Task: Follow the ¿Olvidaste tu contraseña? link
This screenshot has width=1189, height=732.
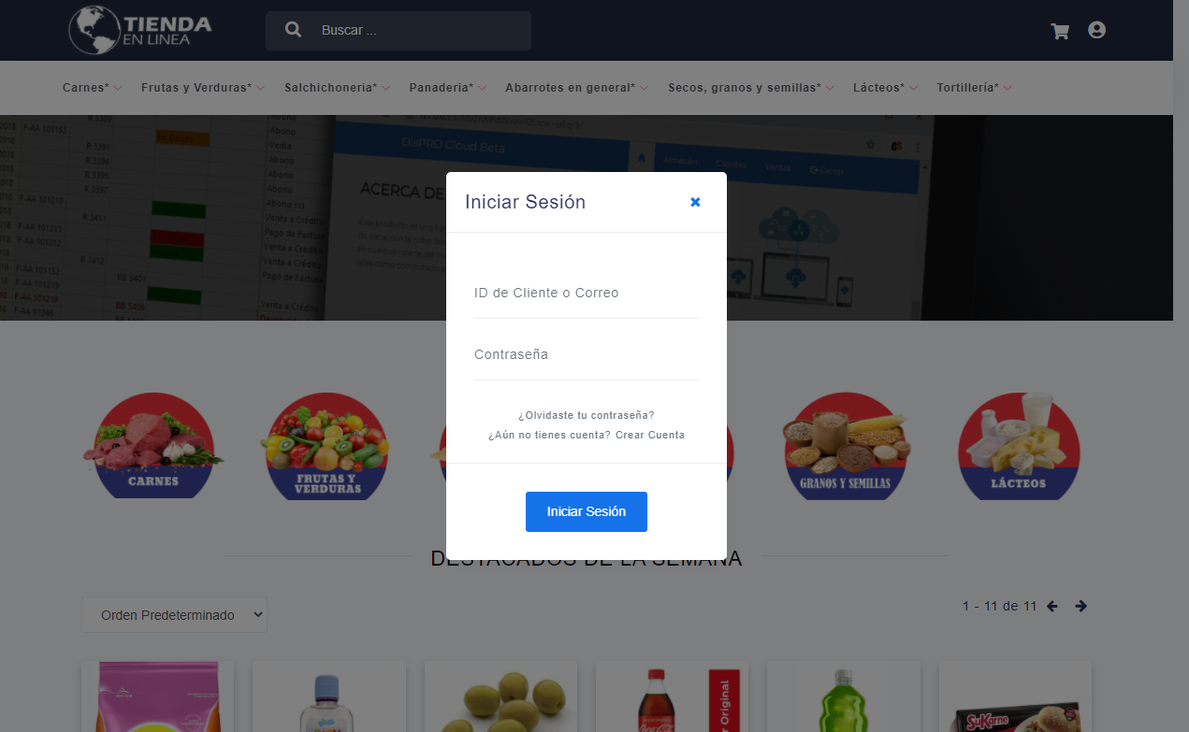Action: coord(587,415)
